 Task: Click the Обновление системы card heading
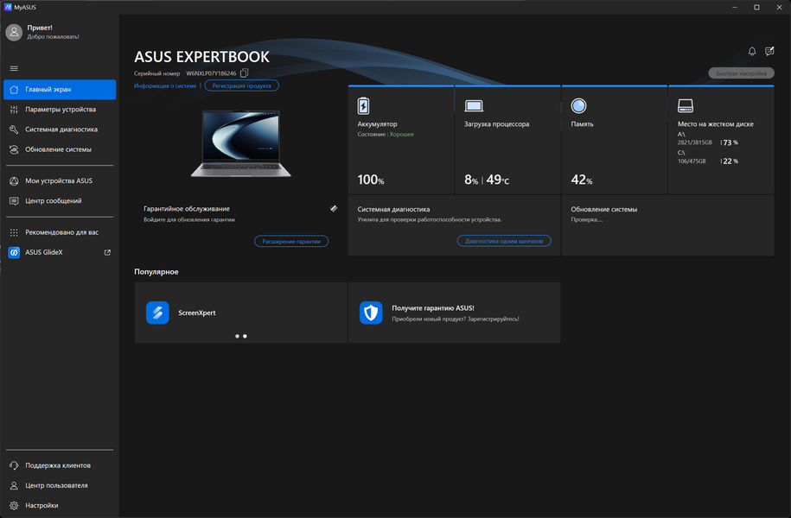click(x=604, y=209)
